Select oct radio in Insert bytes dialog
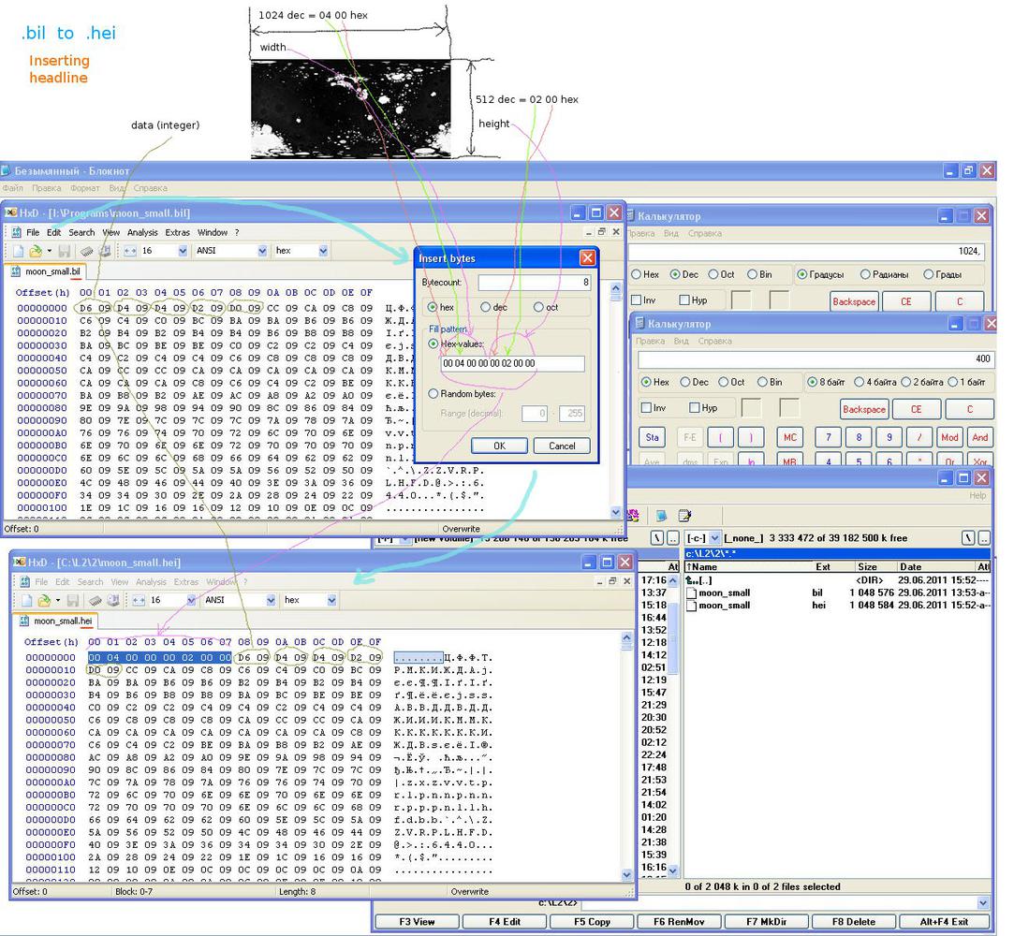Image resolution: width=1014 pixels, height=936 pixels. click(x=538, y=307)
